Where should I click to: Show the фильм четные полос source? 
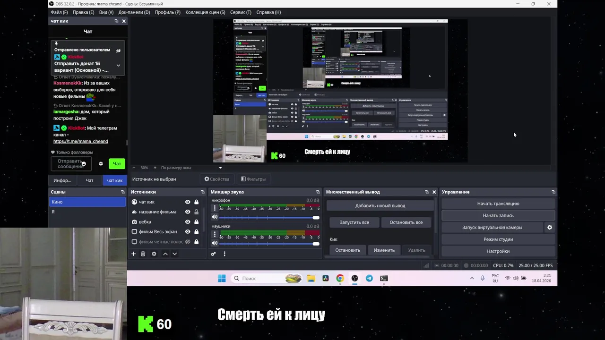point(188,242)
